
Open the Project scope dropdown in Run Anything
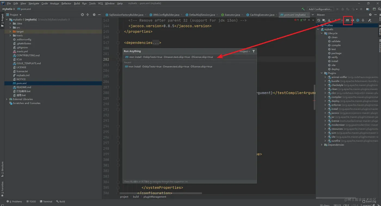(x=245, y=51)
